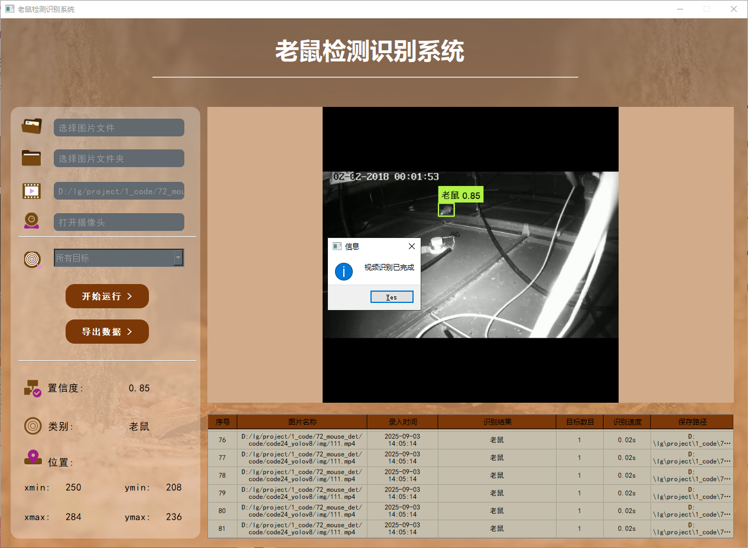Confirm the dialog with Yes button
Image resolution: width=748 pixels, height=548 pixels.
(x=392, y=297)
